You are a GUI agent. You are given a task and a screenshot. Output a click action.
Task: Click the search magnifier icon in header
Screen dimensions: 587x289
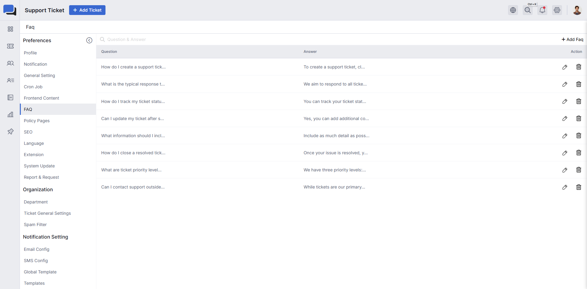click(528, 10)
